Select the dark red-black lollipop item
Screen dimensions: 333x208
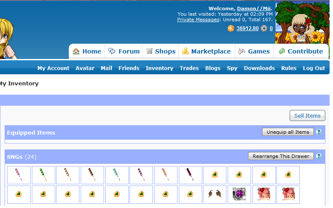click(190, 175)
